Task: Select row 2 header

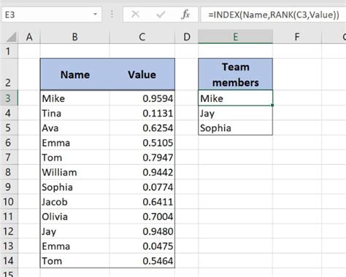Action: (9, 74)
